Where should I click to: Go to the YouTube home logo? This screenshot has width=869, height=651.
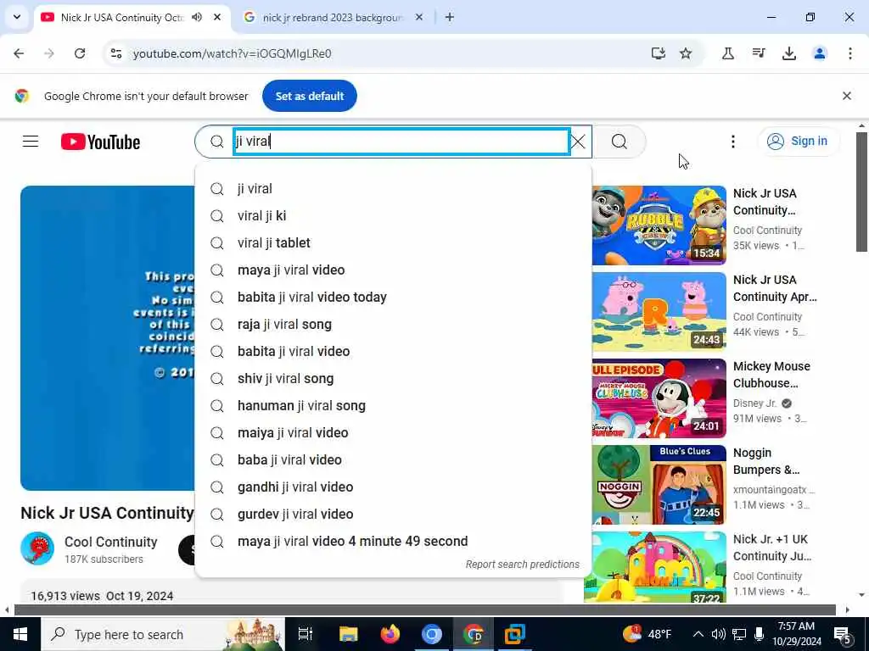click(100, 142)
